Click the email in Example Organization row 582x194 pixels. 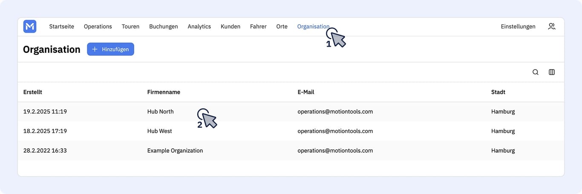[x=335, y=151]
